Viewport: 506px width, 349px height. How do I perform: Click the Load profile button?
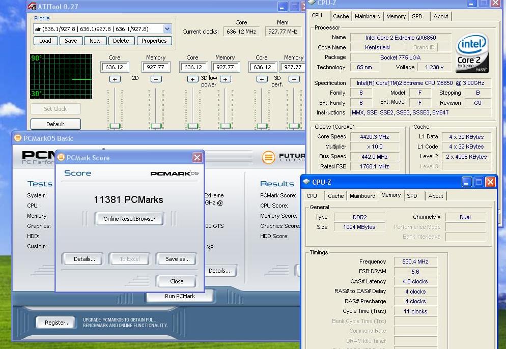tap(45, 41)
